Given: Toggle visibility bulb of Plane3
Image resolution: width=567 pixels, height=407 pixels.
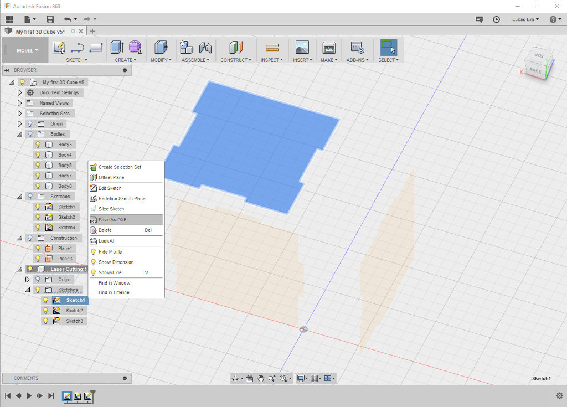Looking at the screenshot, I should pyautogui.click(x=38, y=259).
